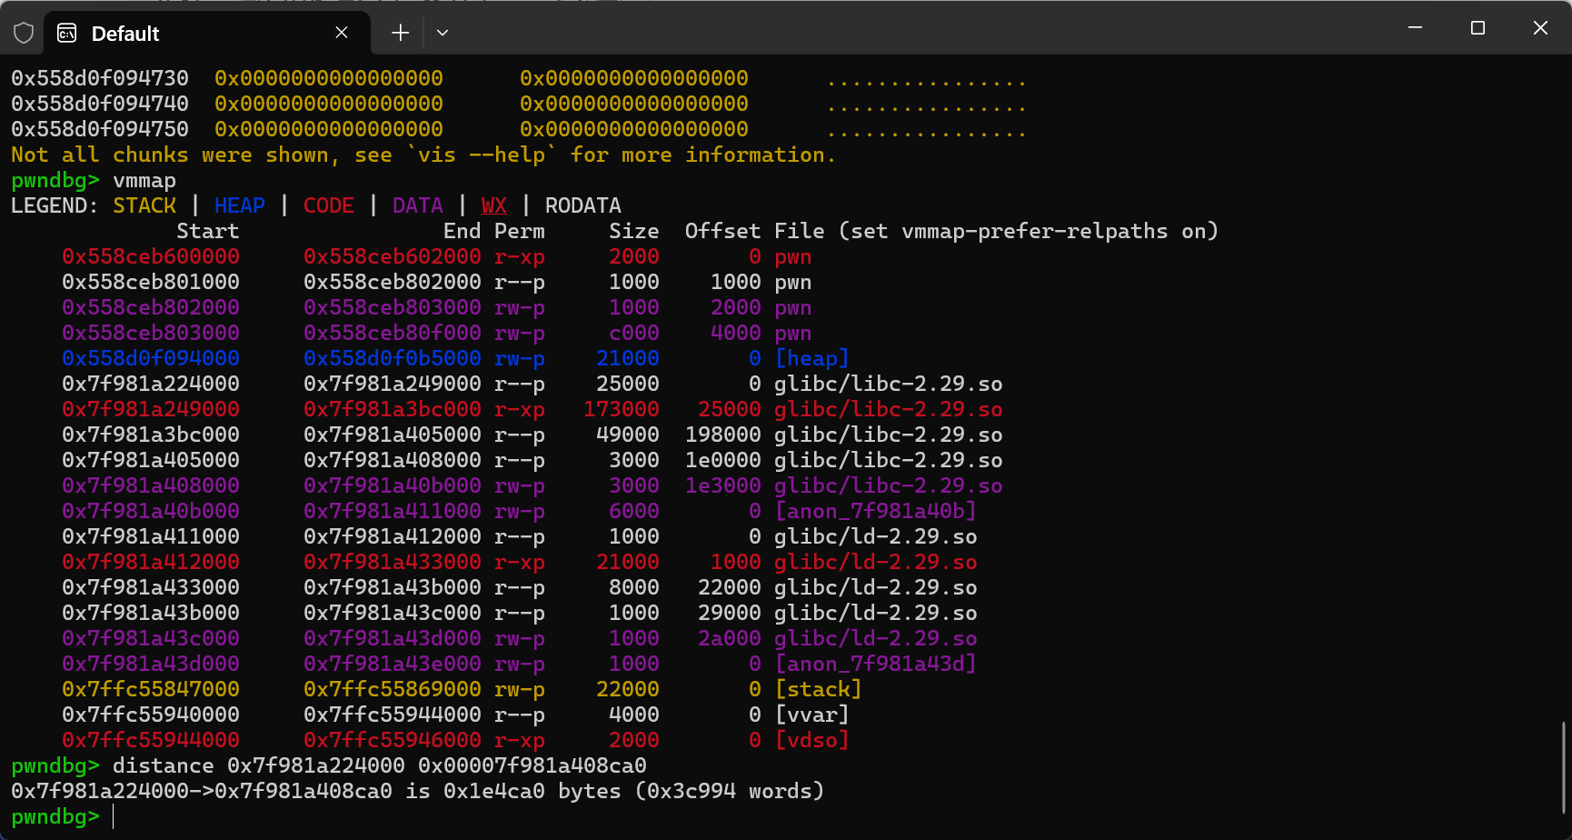Screen dimensions: 1572x840
Task: Minimize the terminal window
Action: pos(1415,28)
